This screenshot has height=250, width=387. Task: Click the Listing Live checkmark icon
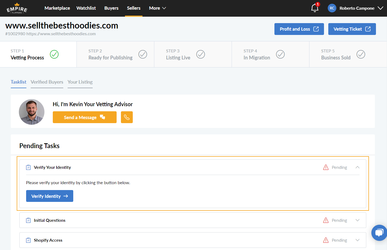coord(201,54)
